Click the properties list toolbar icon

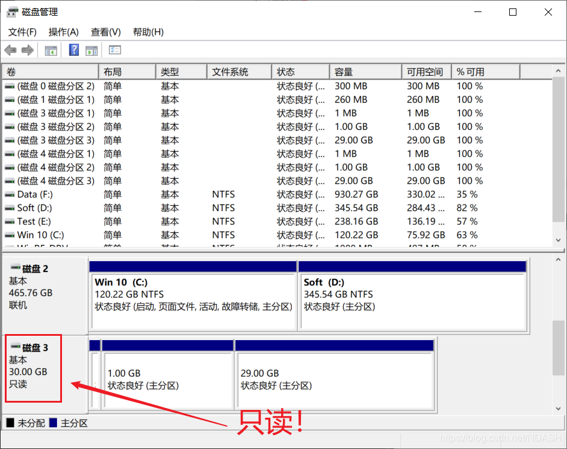click(115, 50)
